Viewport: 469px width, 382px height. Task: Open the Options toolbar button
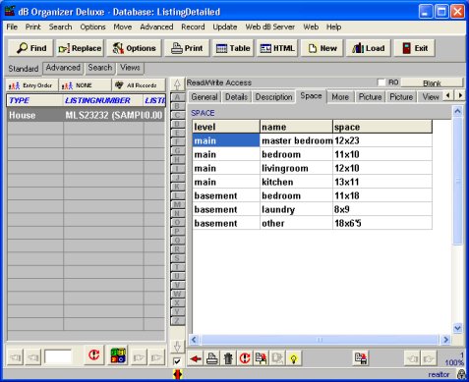tap(134, 48)
